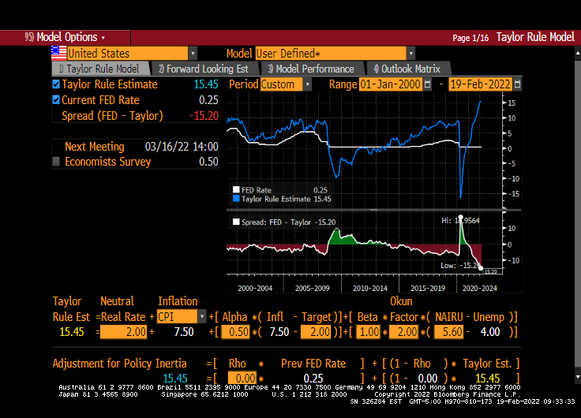The width and height of the screenshot is (581, 418).
Task: Click the blue Taylor Rule Estimate legend marker
Action: click(235, 200)
